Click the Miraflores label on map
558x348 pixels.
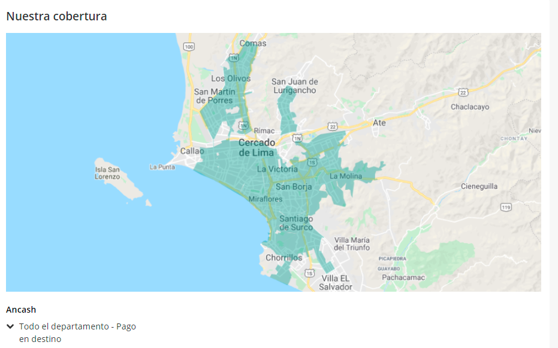pos(265,199)
